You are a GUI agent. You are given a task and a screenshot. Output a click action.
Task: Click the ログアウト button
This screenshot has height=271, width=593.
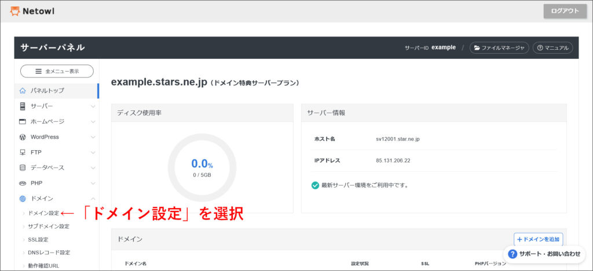point(565,12)
